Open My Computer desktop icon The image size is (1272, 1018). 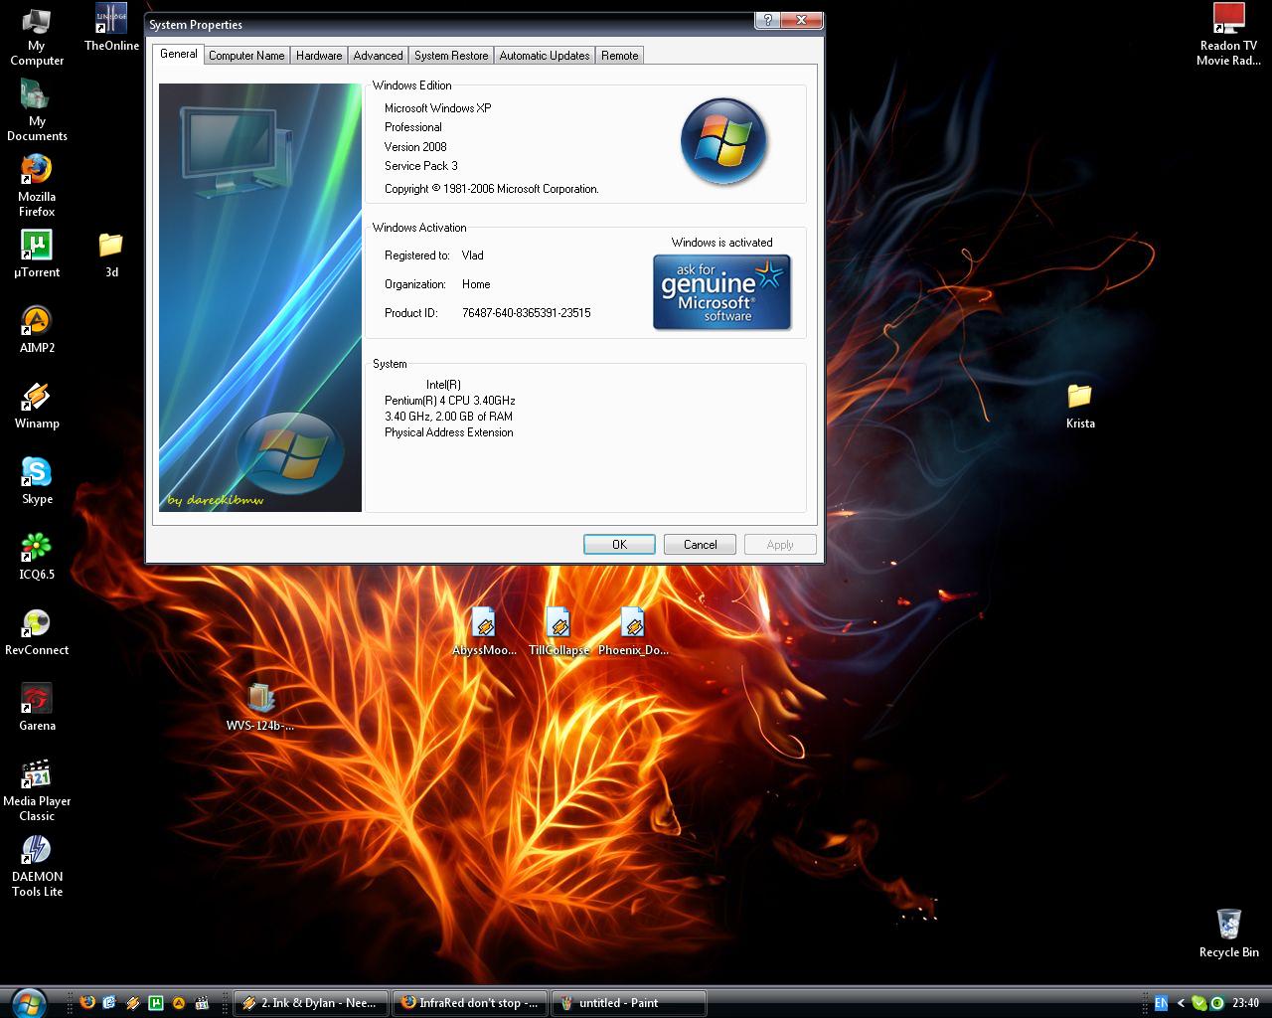(x=36, y=38)
